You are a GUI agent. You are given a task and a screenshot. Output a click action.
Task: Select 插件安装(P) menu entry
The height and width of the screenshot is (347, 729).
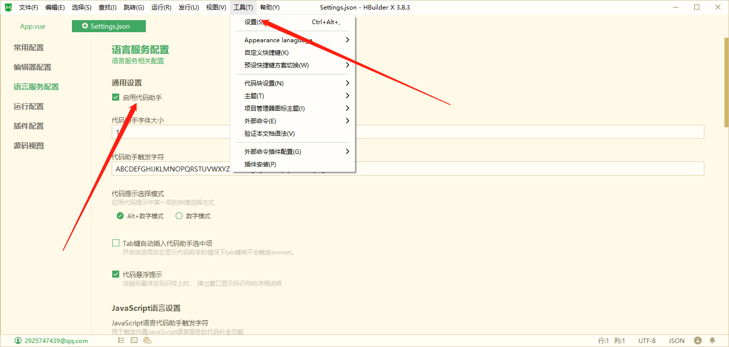(x=260, y=164)
